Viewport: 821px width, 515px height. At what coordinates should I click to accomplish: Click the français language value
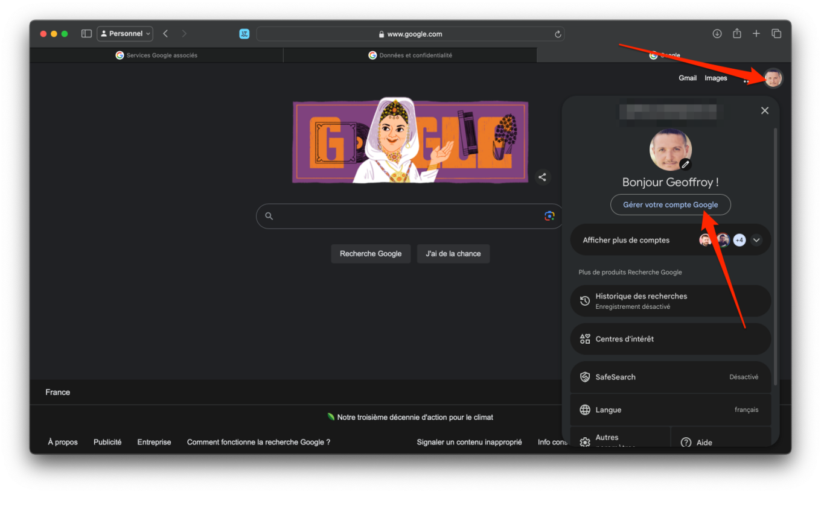747,410
